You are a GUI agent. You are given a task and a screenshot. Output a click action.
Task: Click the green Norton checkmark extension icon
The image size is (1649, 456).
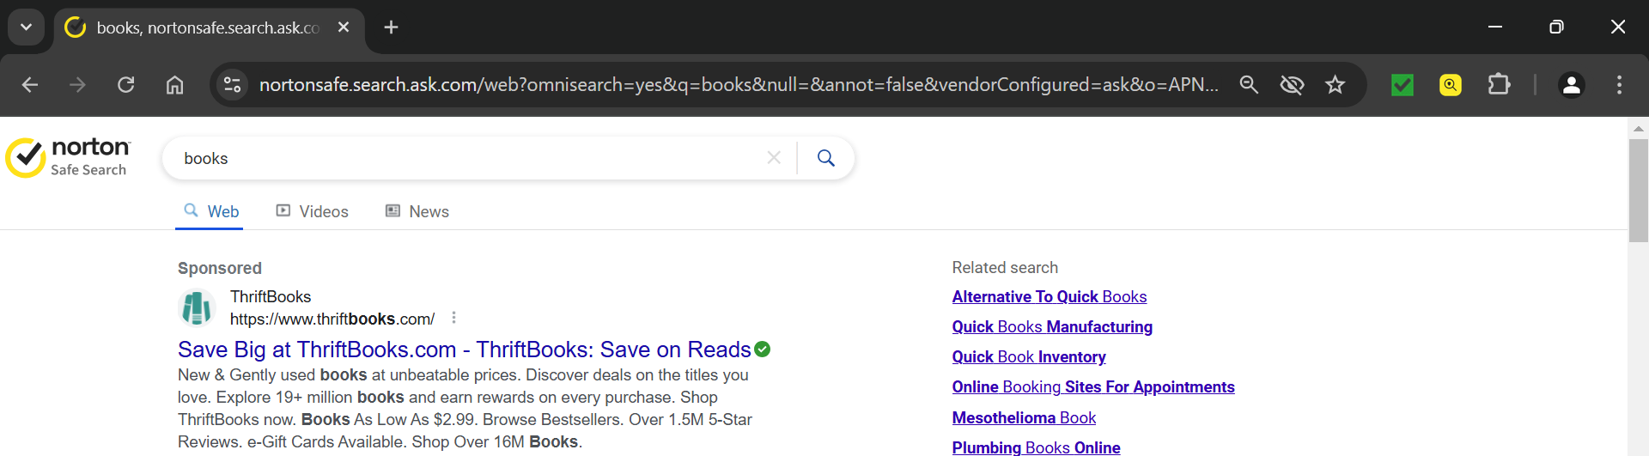[1403, 85]
